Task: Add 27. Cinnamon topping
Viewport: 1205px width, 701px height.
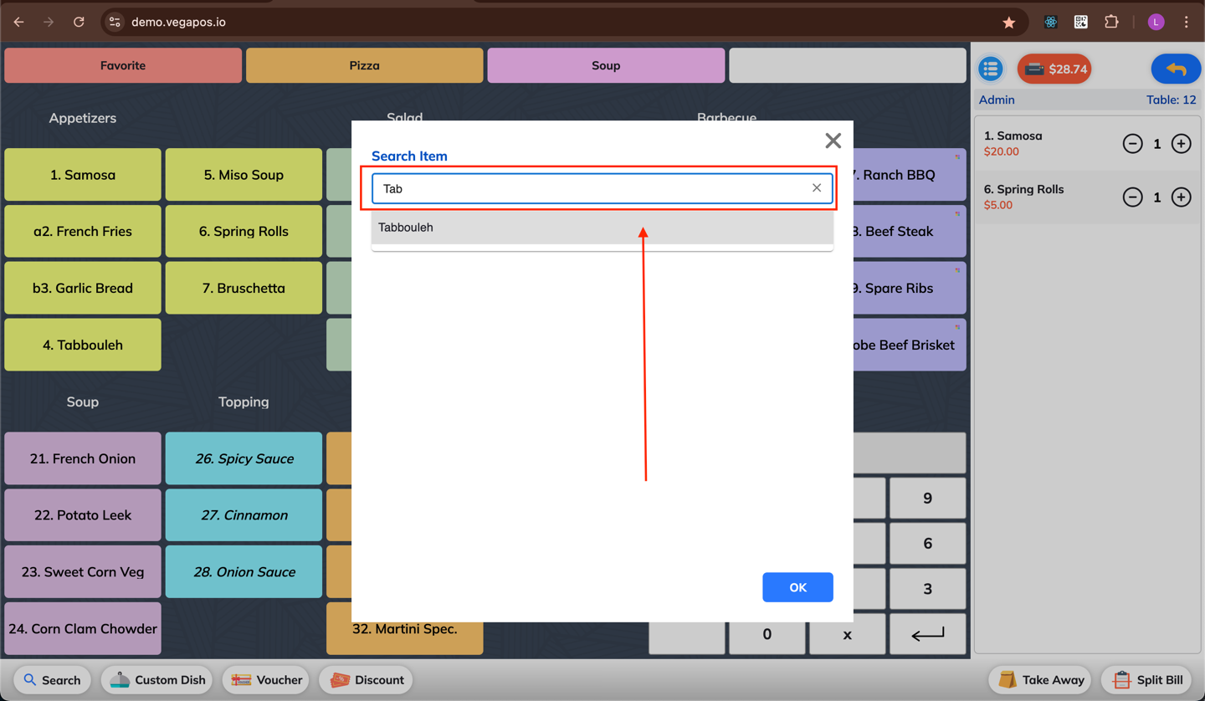Action: click(244, 515)
